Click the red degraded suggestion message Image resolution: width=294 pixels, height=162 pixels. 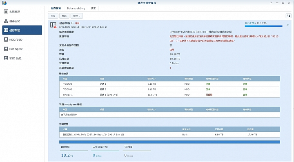pyautogui.click(x=224, y=39)
